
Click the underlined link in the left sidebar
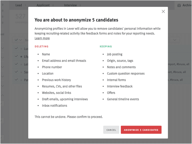coord(2,34)
